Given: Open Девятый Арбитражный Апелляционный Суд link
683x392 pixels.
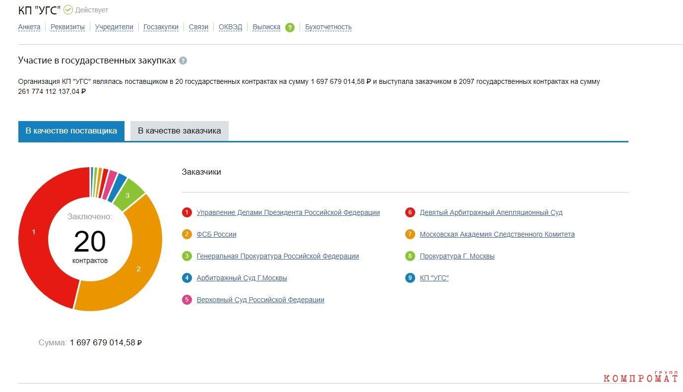Looking at the screenshot, I should [x=491, y=212].
